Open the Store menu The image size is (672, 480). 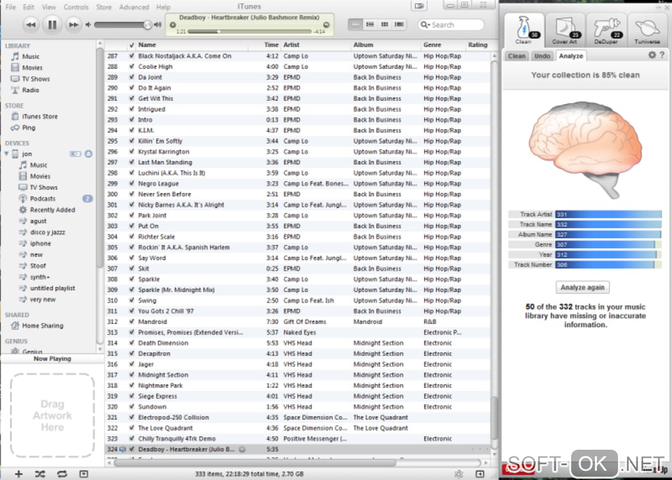pos(103,7)
